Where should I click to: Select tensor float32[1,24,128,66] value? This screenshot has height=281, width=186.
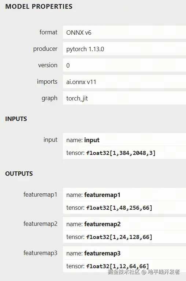click(124, 237)
